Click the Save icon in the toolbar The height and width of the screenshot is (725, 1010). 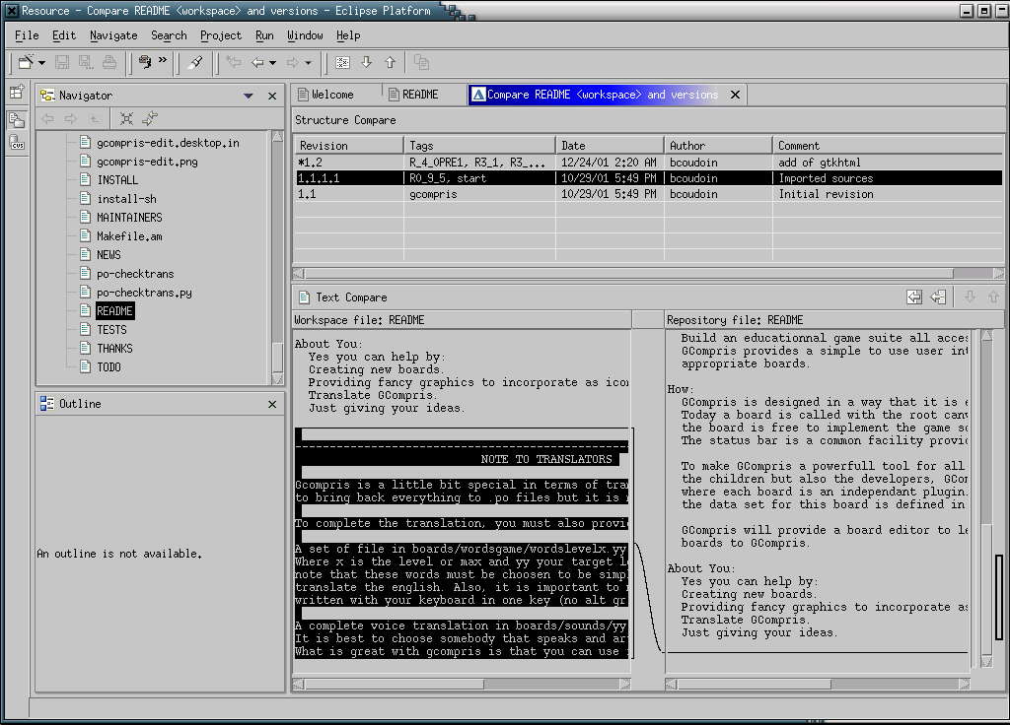pos(62,62)
